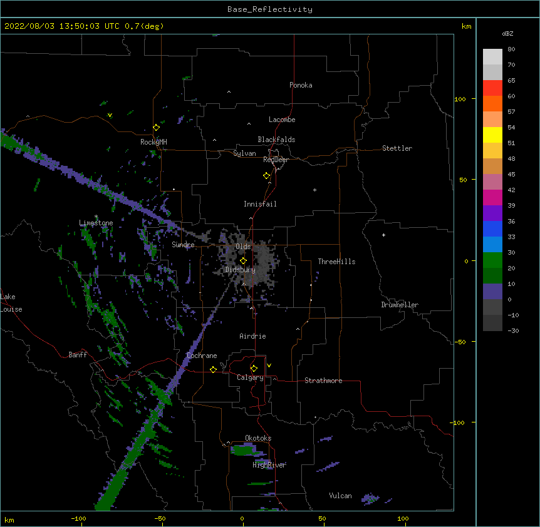Click the RockyMH label

point(153,142)
